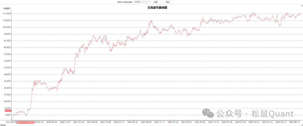Select the 2022-08-02 date tick
303x126 pixels.
(x=146, y=122)
